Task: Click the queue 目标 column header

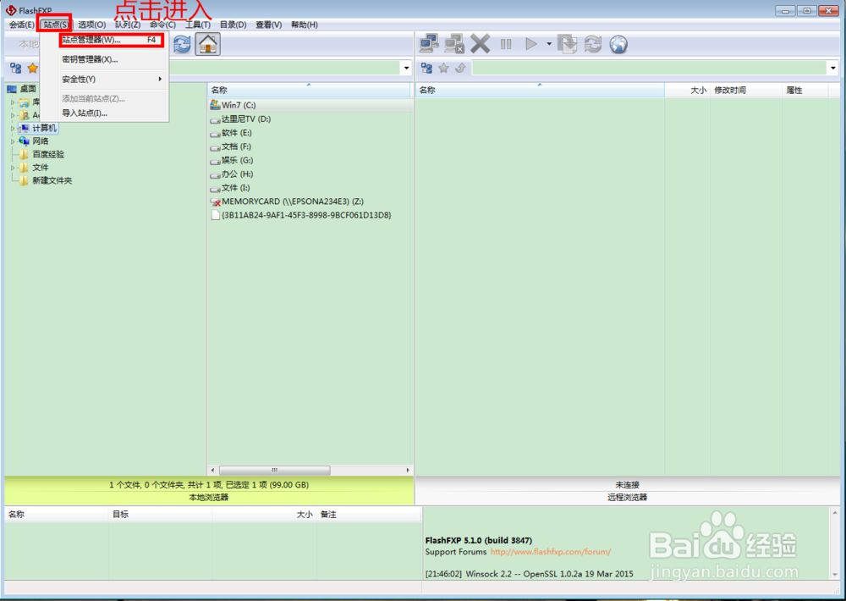Action: point(160,515)
